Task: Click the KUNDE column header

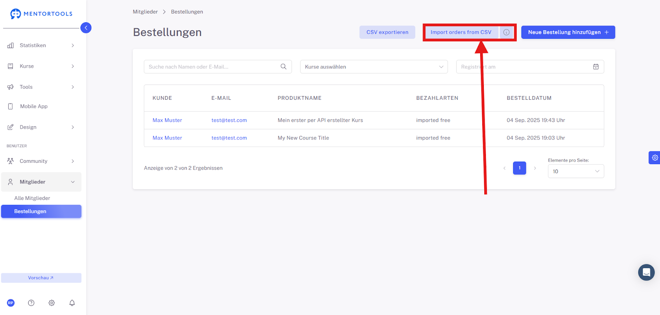Action: tap(162, 98)
